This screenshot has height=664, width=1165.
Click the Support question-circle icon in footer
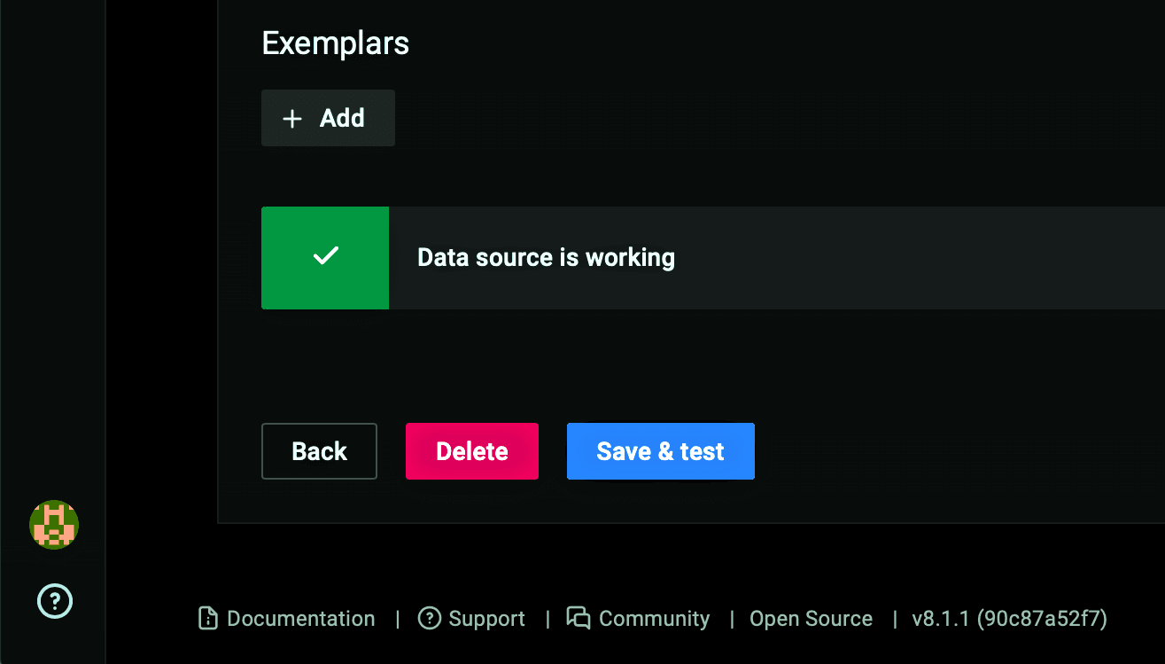(430, 619)
